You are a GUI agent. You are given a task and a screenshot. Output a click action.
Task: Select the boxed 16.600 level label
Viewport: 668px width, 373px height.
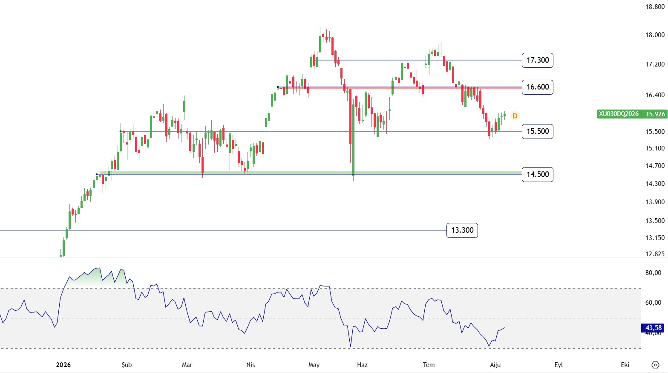click(x=538, y=87)
